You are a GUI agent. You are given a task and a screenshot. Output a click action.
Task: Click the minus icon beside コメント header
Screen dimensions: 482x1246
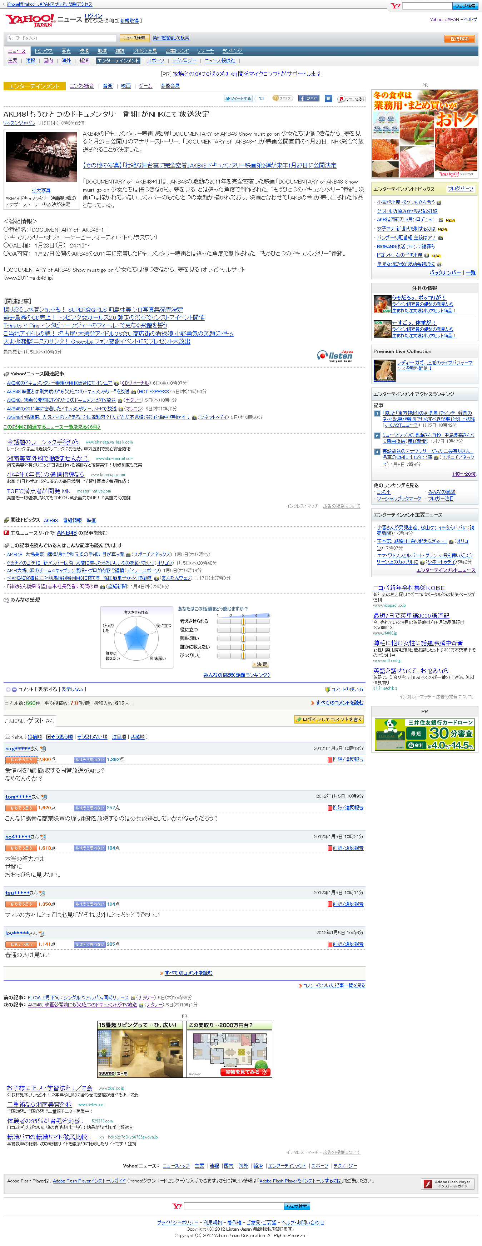coord(14,689)
